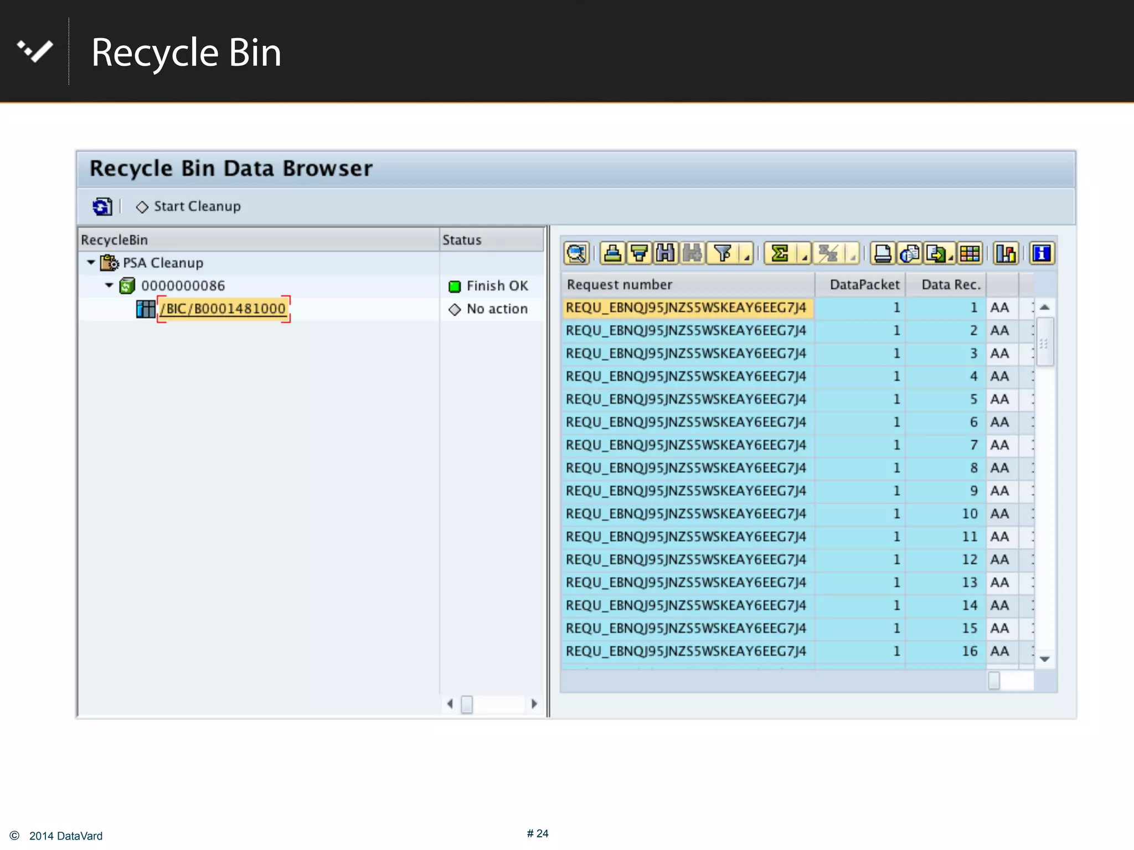Click the Details magnifier icon in grid toolbar
The width and height of the screenshot is (1134, 850).
pos(576,253)
